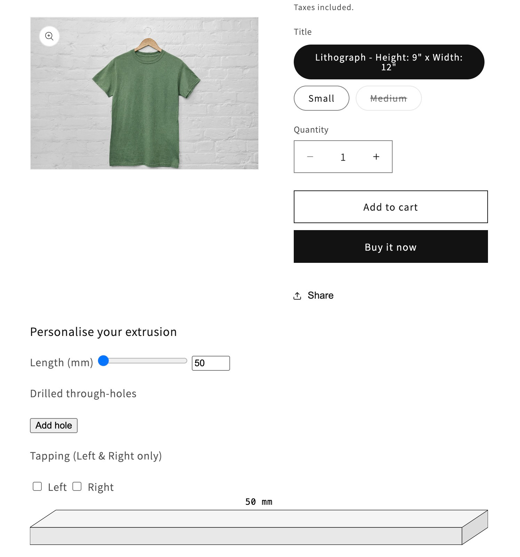
Task: Enable the Right tapping checkbox
Action: coord(77,486)
